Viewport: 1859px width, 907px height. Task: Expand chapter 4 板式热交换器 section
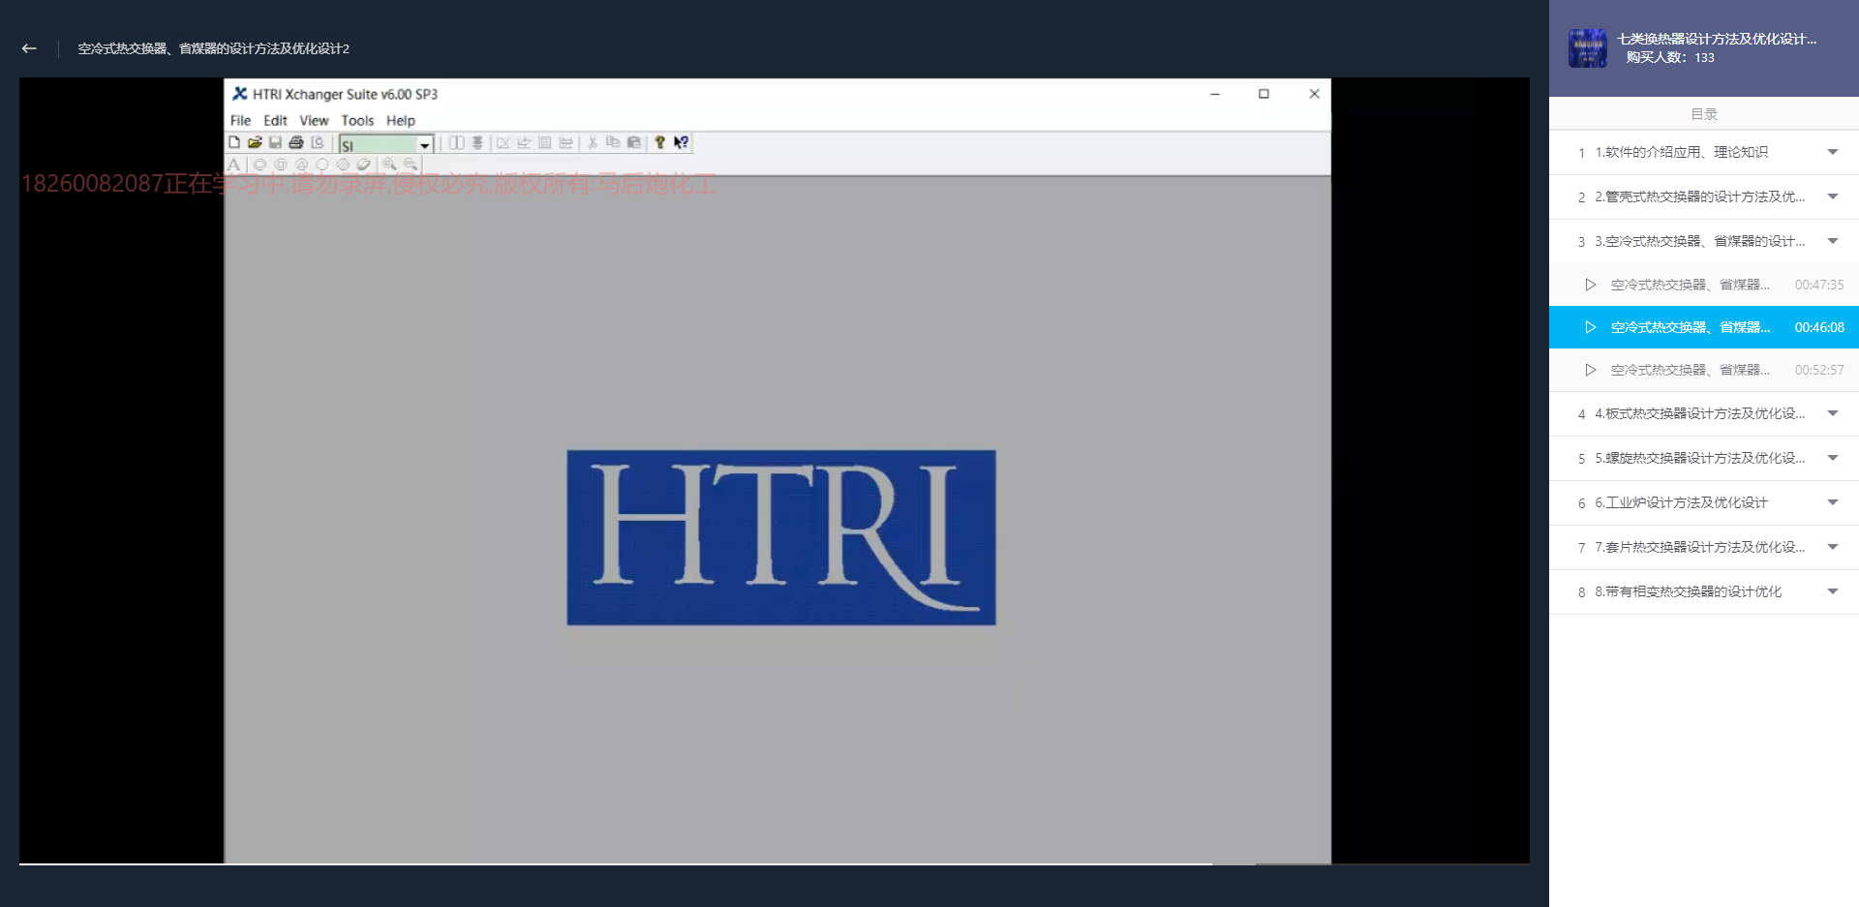click(x=1704, y=413)
